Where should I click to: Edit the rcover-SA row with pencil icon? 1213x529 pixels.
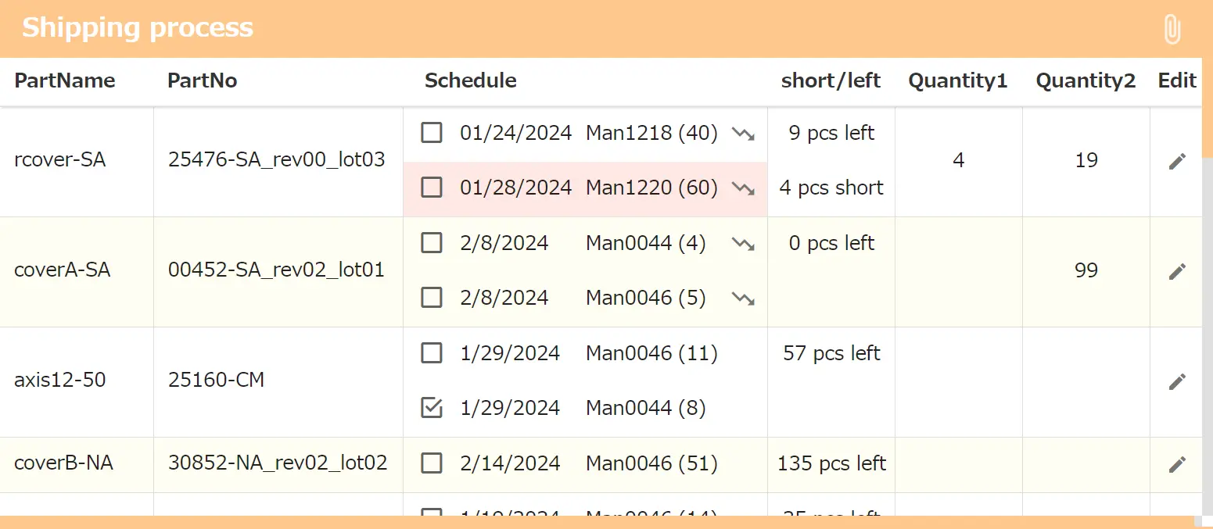(1177, 162)
